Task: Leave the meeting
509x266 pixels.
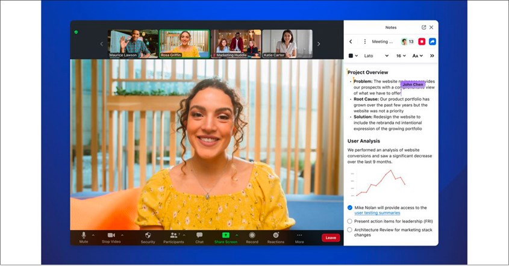Action: pos(331,238)
